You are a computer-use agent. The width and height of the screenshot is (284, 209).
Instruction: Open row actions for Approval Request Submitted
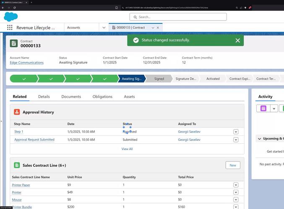[236, 140]
